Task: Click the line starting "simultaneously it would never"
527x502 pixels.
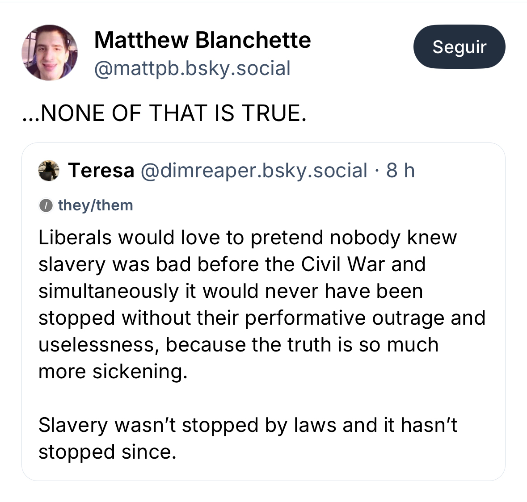Action: pyautogui.click(x=231, y=291)
